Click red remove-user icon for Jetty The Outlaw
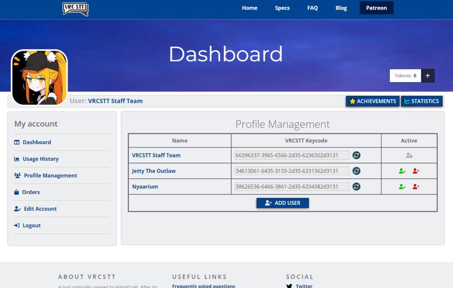This screenshot has height=288, width=453. 416,171
